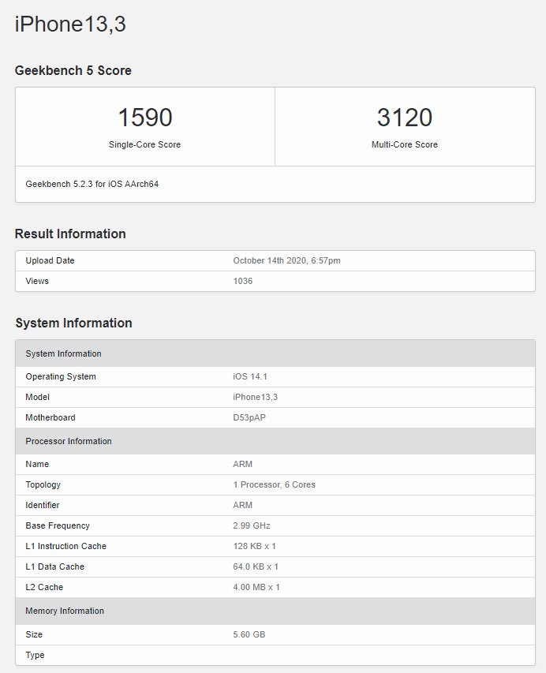Viewport: 546px width, 673px height.
Task: Click the large System Information section heading
Action: [74, 323]
